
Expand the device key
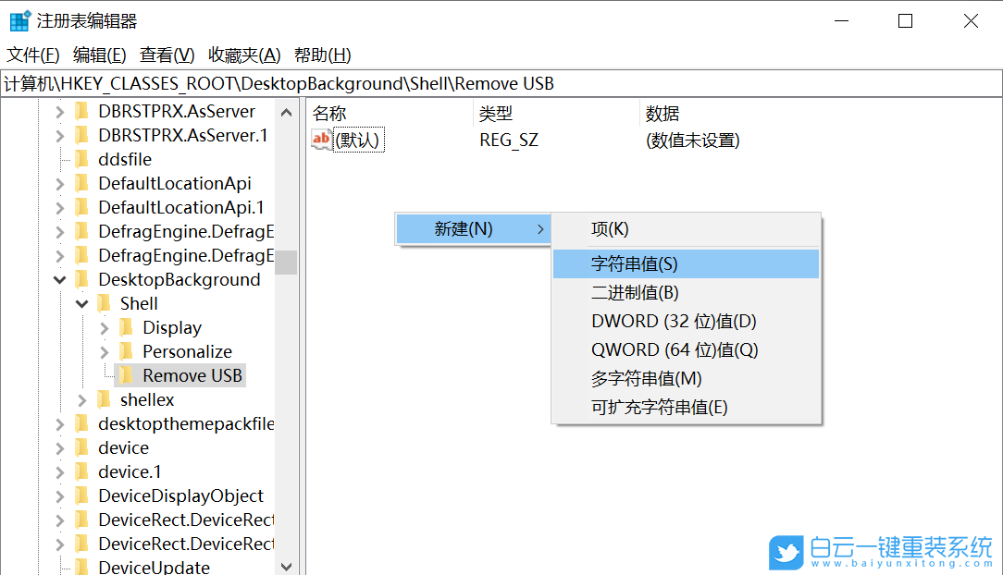tap(58, 447)
